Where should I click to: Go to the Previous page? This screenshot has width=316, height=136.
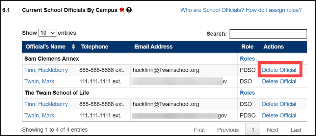(x=228, y=130)
